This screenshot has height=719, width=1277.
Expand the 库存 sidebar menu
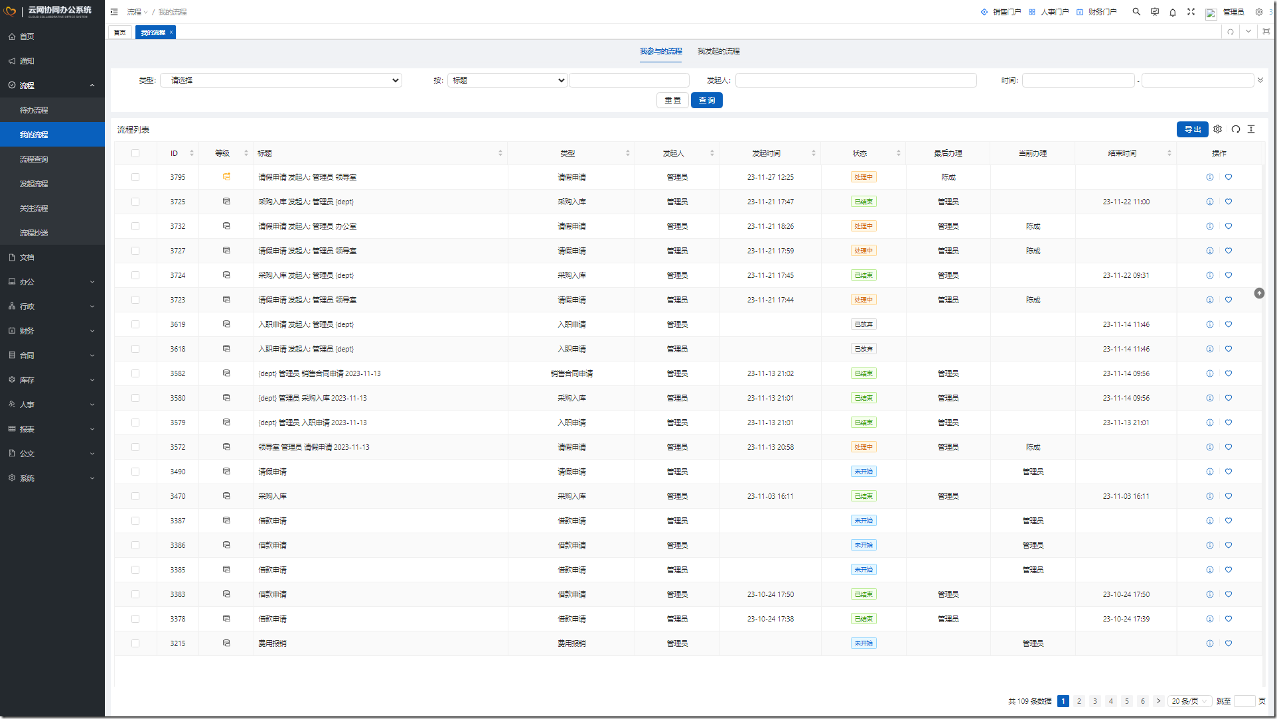(52, 380)
